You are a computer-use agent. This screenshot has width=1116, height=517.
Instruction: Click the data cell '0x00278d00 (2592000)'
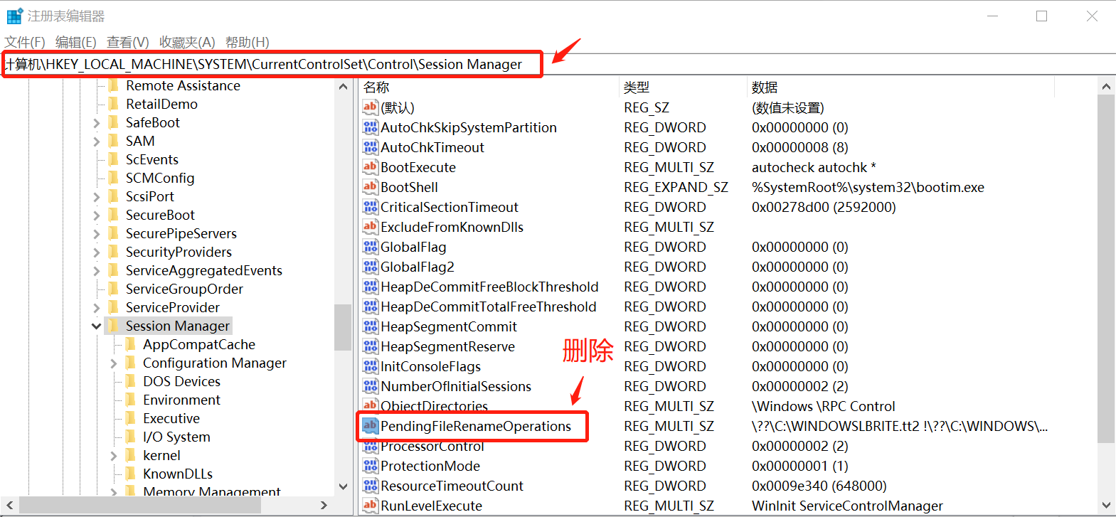click(x=824, y=207)
